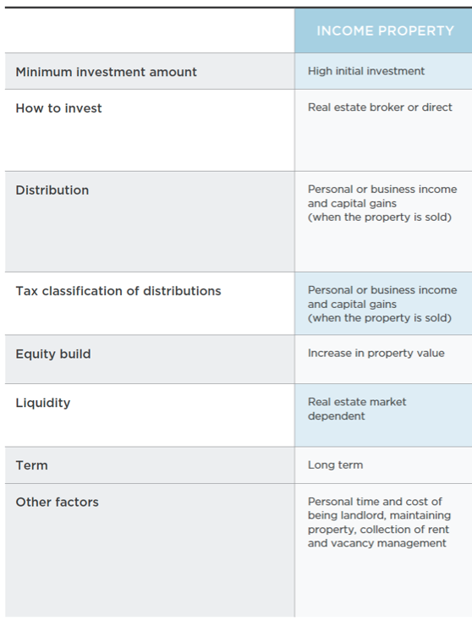Image resolution: width=472 pixels, height=621 pixels.
Task: Select the Liquidity row label
Action: coord(43,404)
